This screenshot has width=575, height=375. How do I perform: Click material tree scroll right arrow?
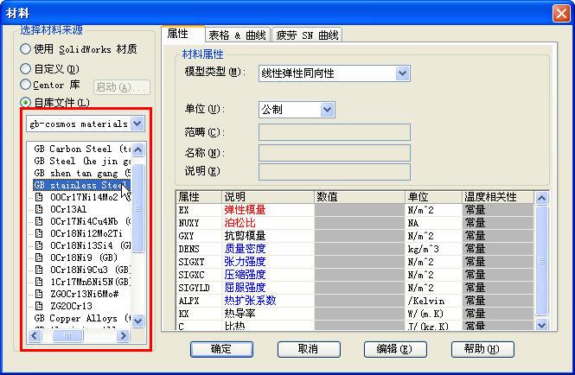[x=123, y=335]
